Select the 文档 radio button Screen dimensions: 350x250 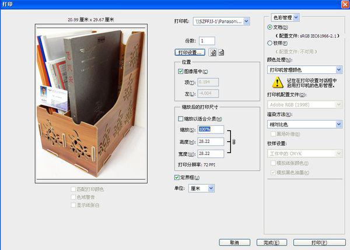269,27
